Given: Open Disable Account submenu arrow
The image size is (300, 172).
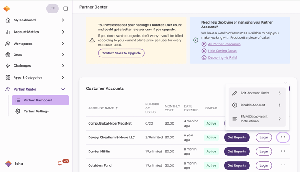Looking at the screenshot, I should (280, 105).
